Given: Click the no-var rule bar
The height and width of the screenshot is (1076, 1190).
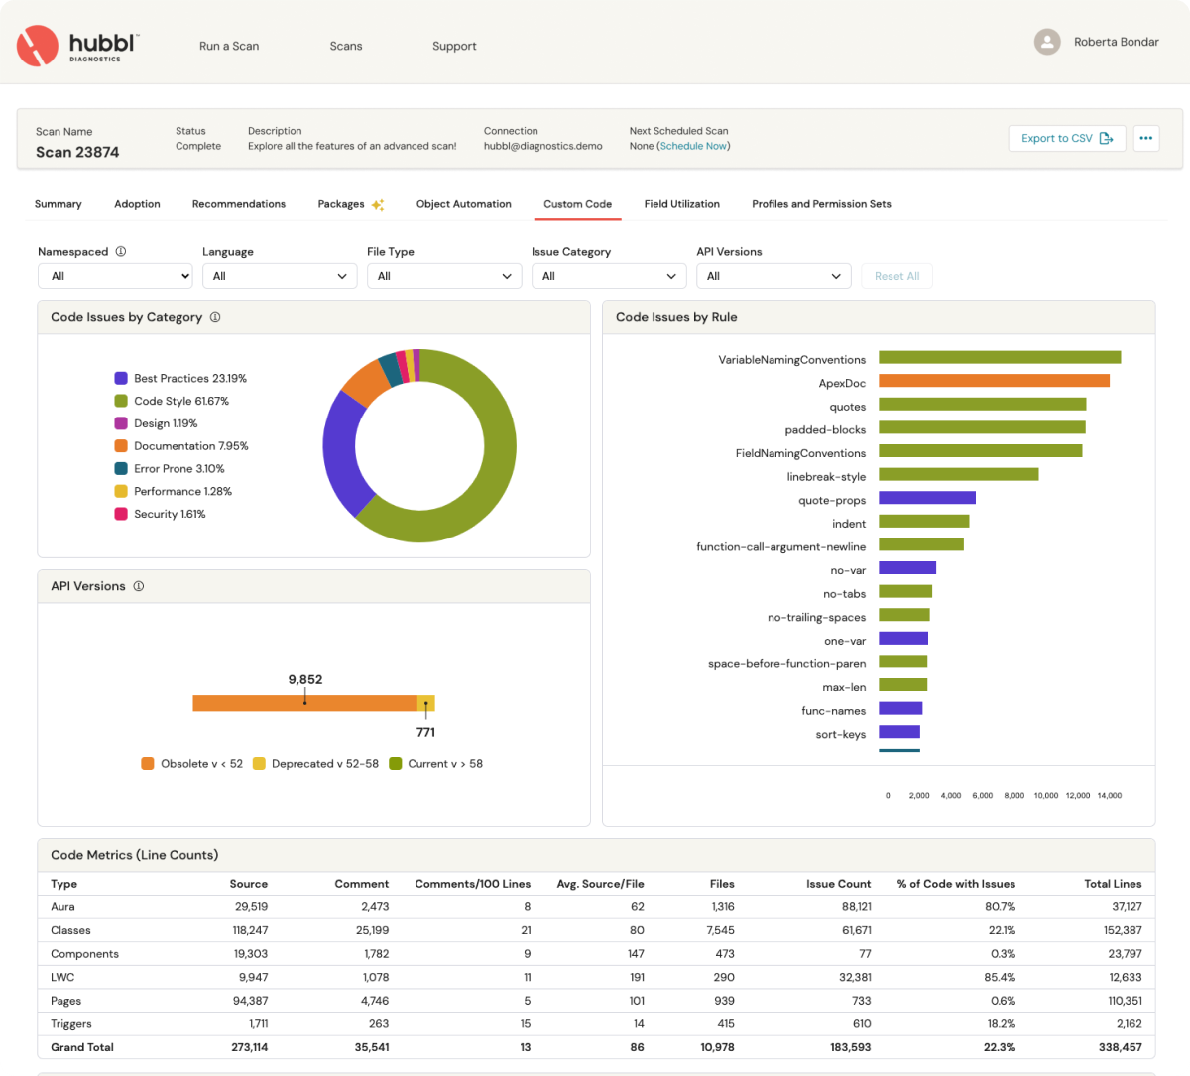Looking at the screenshot, I should click(x=907, y=568).
